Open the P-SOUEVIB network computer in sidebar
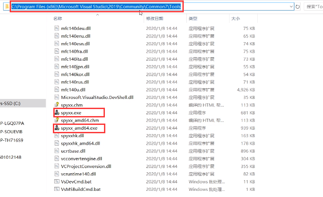The height and width of the screenshot is (197, 323). click(x=11, y=131)
